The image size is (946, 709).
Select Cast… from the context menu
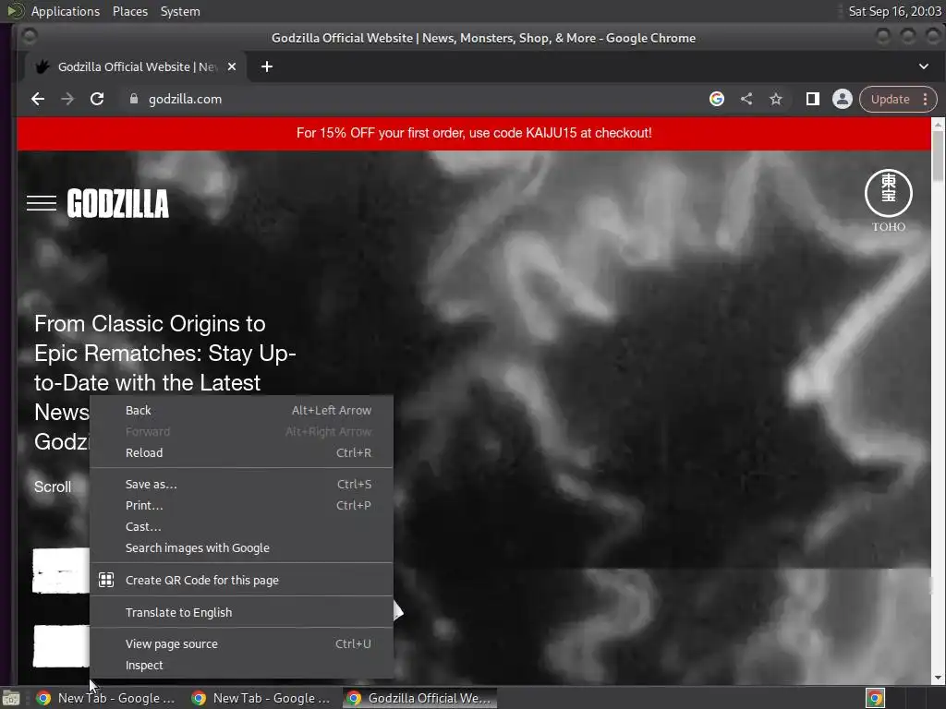click(241, 526)
